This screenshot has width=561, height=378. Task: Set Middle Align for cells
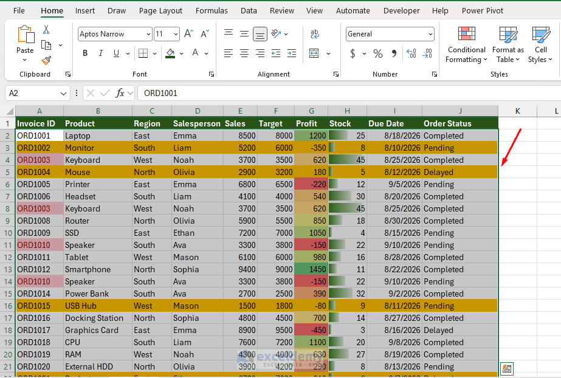click(244, 34)
